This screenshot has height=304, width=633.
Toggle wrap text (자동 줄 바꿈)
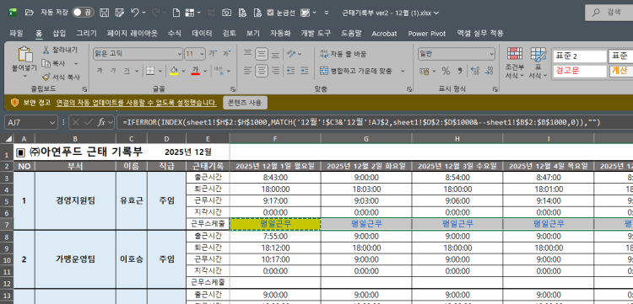coord(343,54)
